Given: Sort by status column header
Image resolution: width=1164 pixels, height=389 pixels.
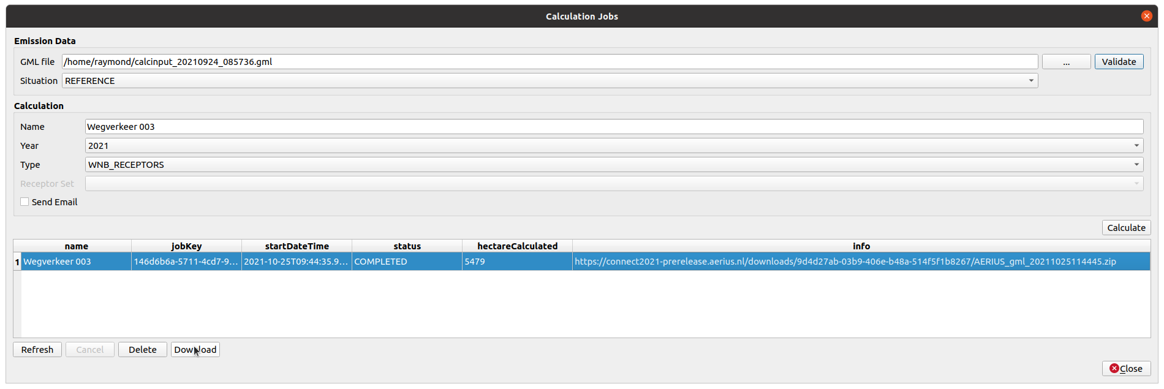Looking at the screenshot, I should 407,246.
